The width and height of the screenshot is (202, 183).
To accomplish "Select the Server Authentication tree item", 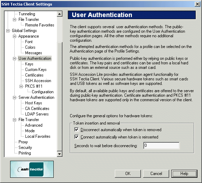I will (36, 97).
